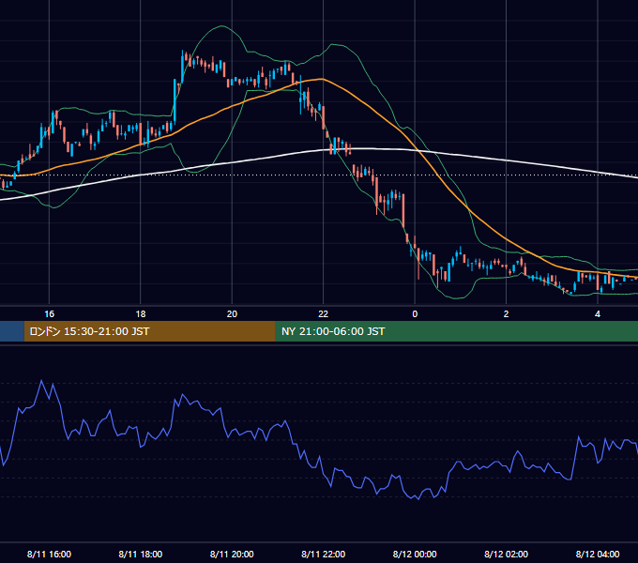The height and width of the screenshot is (563, 638).
Task: Click the 8/11 22:00 indicator time label
Action: (x=323, y=554)
